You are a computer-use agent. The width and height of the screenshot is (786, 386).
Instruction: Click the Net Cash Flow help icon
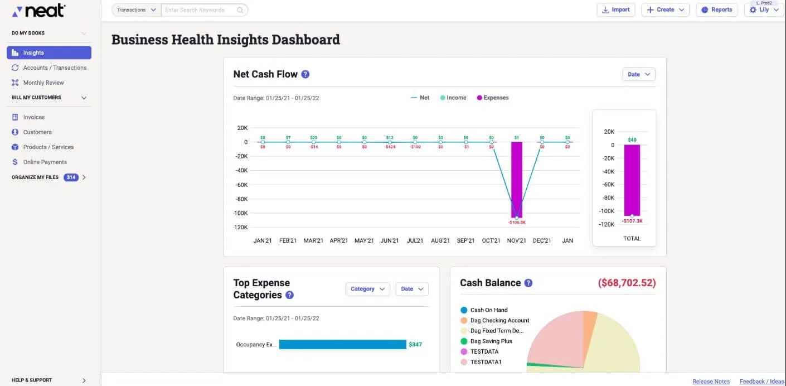(305, 74)
